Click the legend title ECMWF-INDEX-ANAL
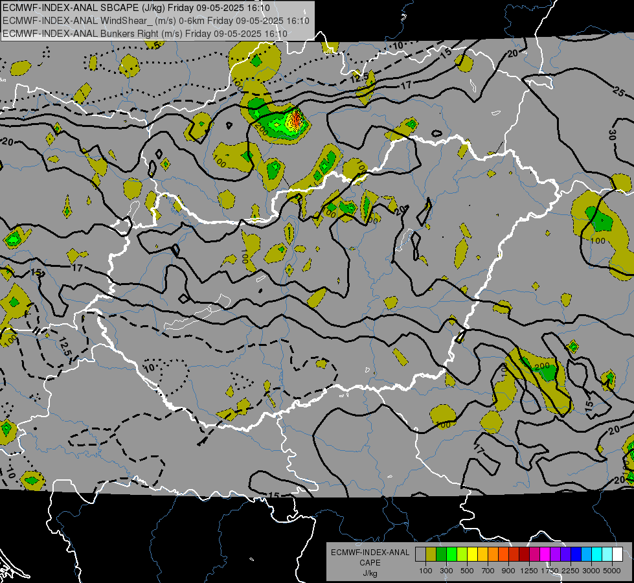 [x=370, y=553]
